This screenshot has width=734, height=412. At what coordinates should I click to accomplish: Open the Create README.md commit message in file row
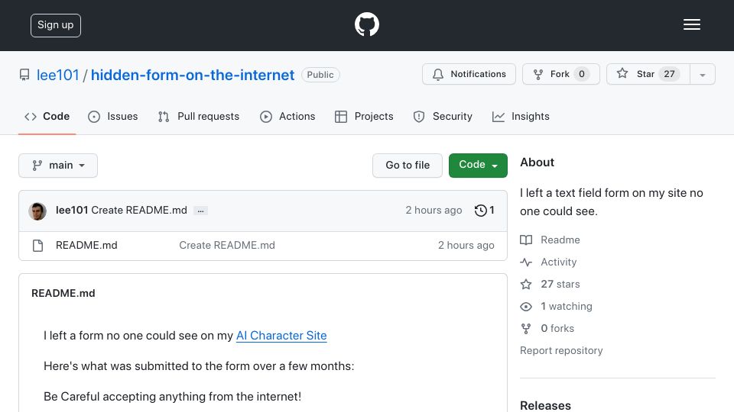(227, 245)
